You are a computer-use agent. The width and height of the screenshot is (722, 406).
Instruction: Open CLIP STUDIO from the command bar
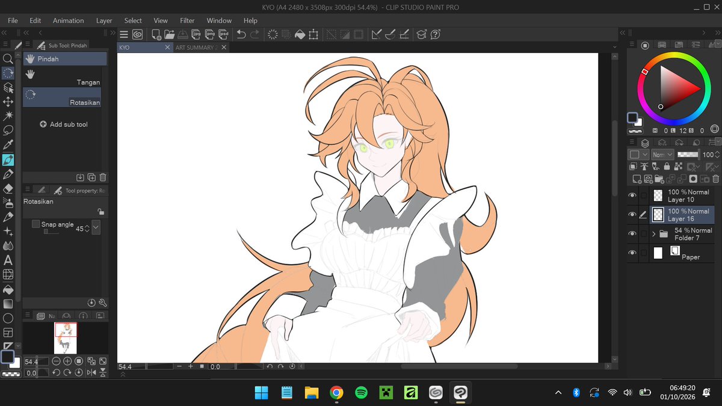(137, 34)
